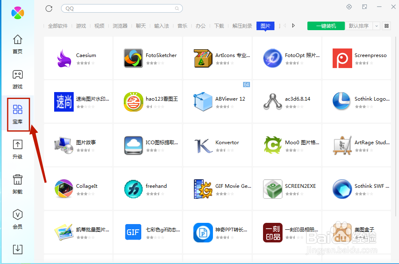Viewport: 399px width, 264px height.
Task: Select the 输入法 category tab
Action: [162, 26]
